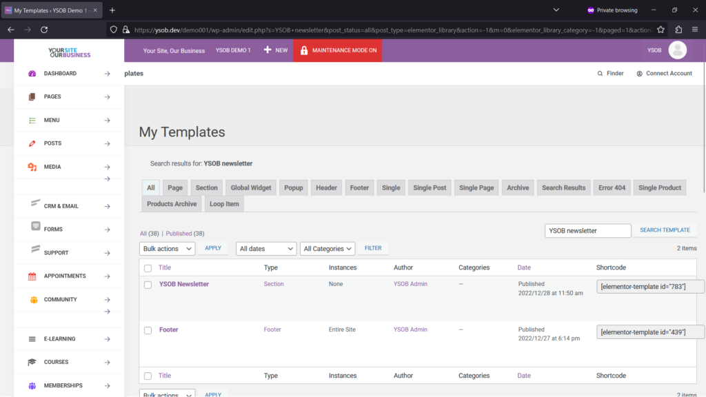Click the Connect Account user icon
The width and height of the screenshot is (706, 397).
[x=639, y=73]
